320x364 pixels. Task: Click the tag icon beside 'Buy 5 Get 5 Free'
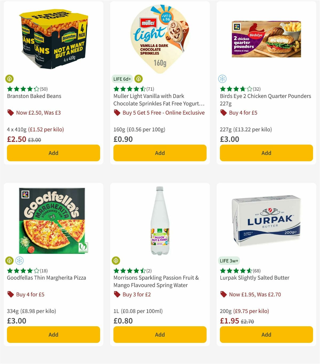(x=117, y=113)
